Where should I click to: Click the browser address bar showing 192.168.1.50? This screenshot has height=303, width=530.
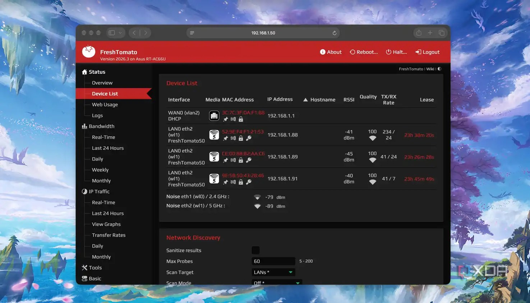click(x=263, y=33)
